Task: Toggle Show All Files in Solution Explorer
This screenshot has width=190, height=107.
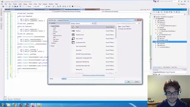Action: pos(171,12)
